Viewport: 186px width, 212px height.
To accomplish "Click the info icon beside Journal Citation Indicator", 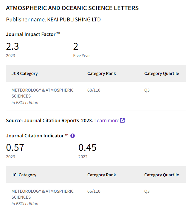I will tap(72, 136).
